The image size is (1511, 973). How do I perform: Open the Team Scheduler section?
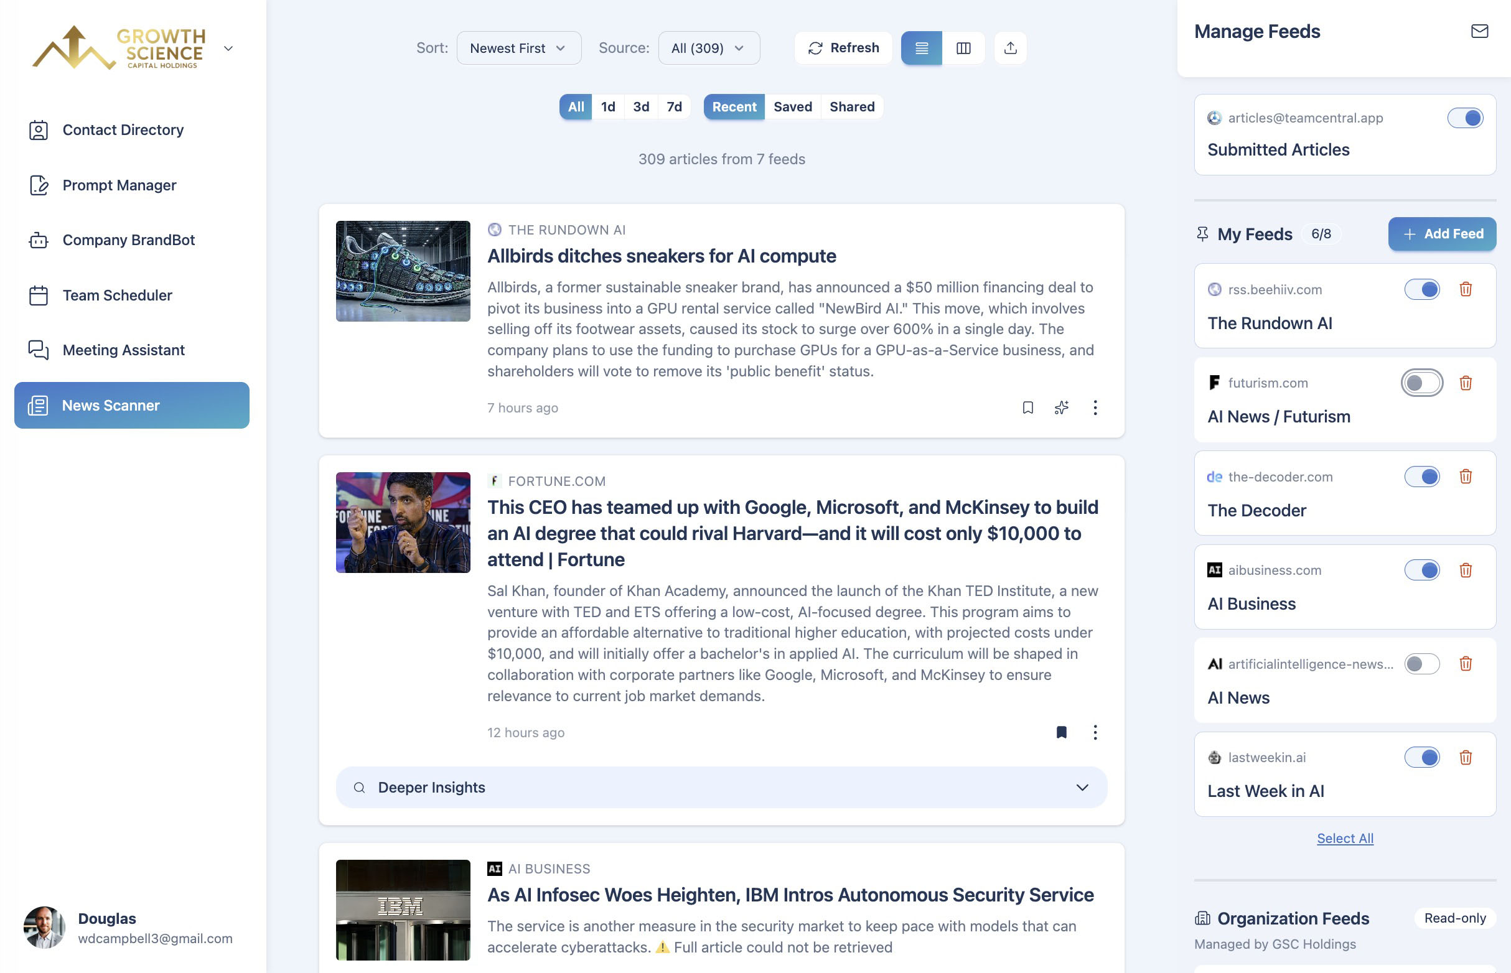point(131,295)
